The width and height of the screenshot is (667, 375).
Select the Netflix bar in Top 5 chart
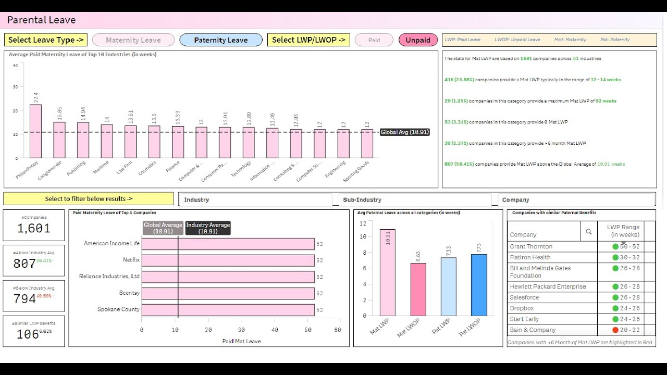(x=228, y=260)
